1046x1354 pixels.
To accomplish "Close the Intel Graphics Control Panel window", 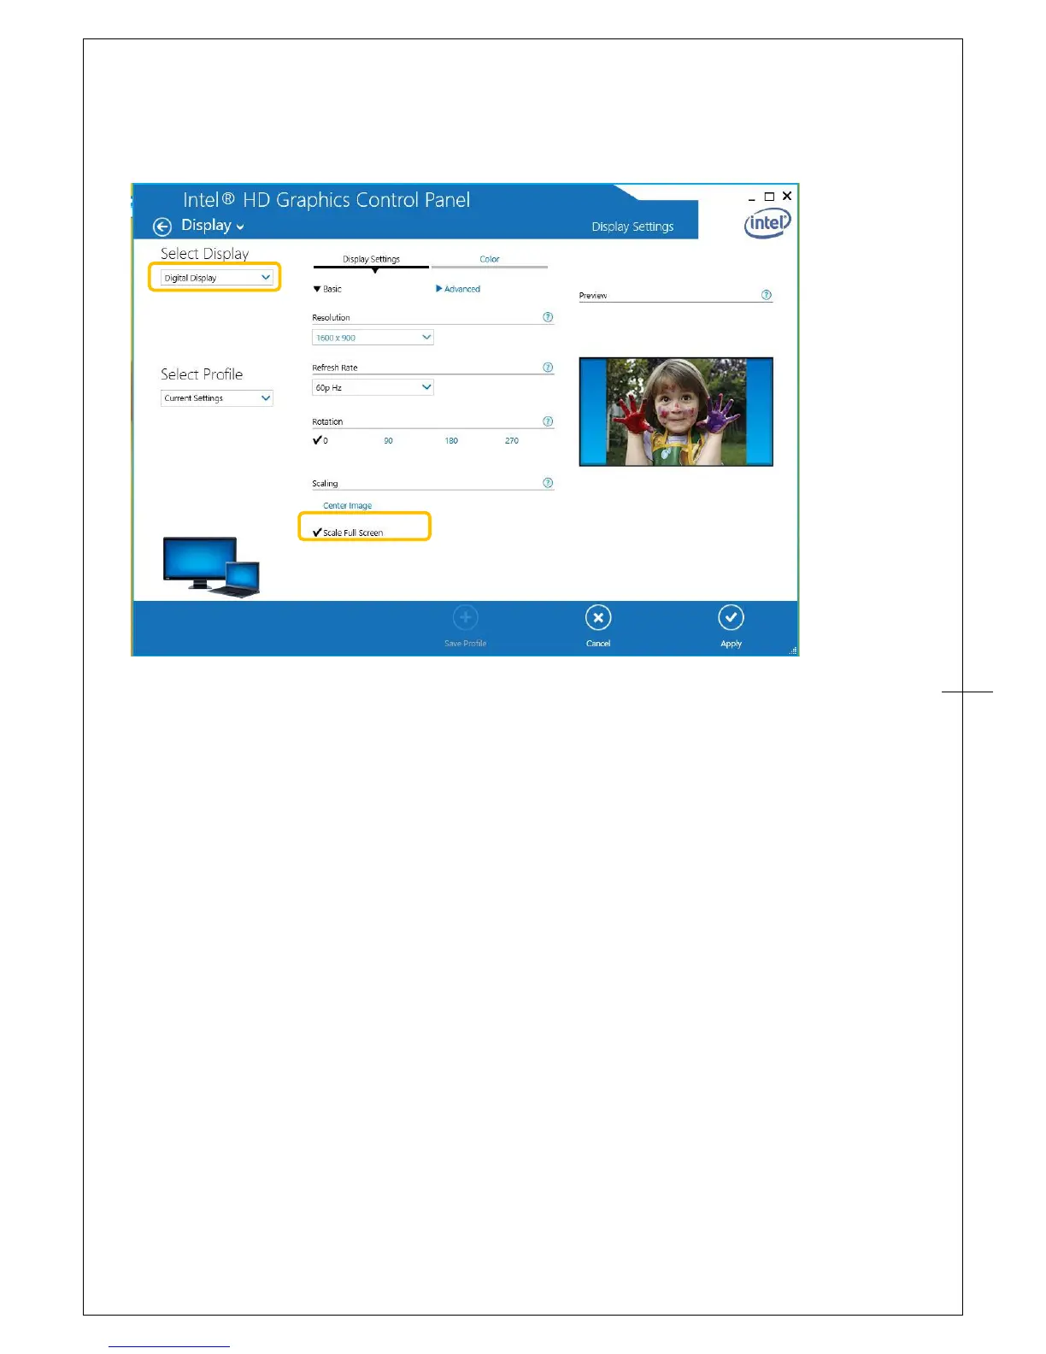I will tap(787, 197).
